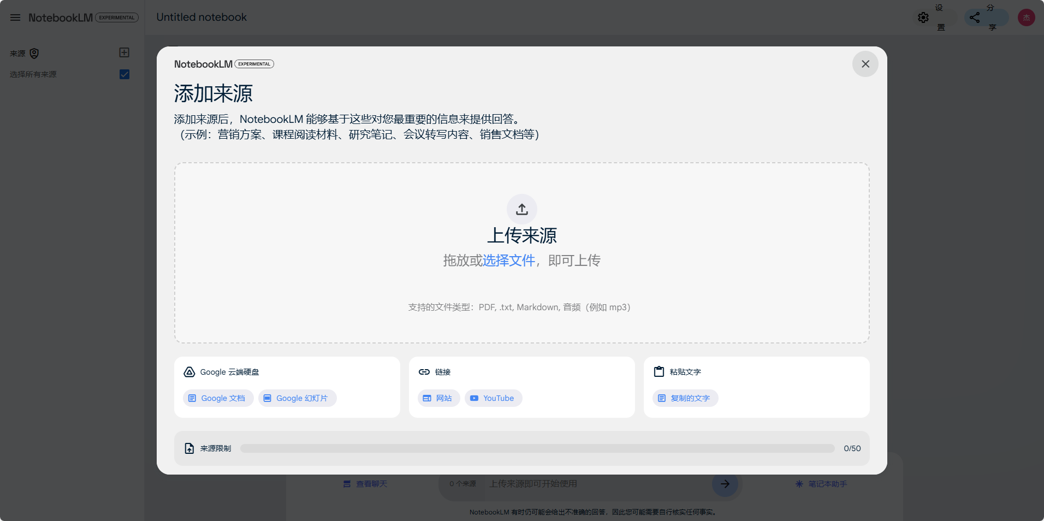Add a 网站 link source
The width and height of the screenshot is (1044, 521).
438,398
